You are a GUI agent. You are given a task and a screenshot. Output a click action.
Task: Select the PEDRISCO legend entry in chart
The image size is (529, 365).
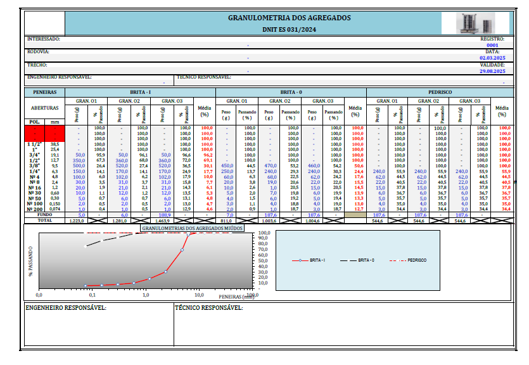[408, 260]
